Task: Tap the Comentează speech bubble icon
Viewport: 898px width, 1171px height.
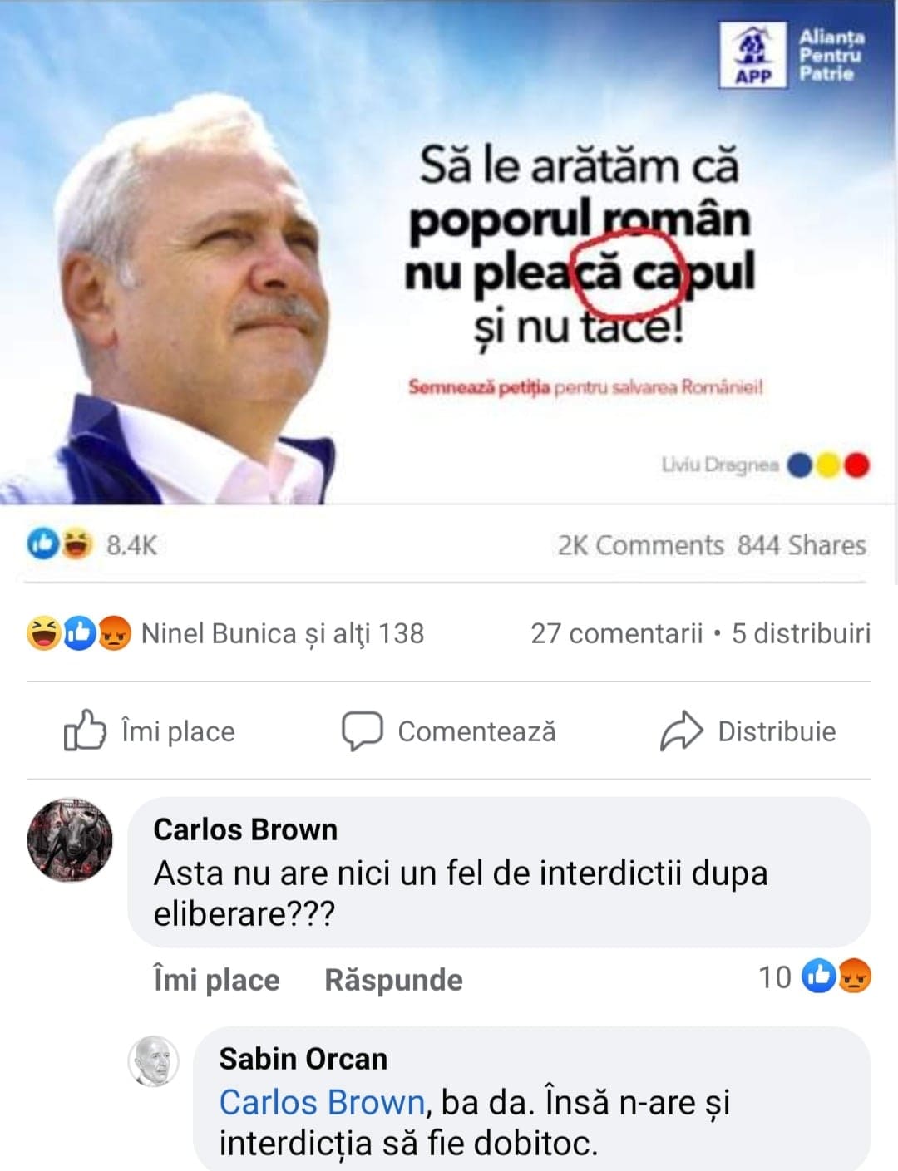Action: tap(363, 731)
